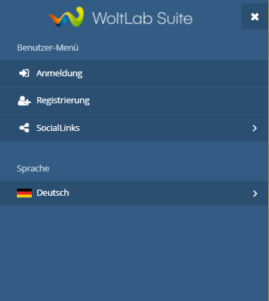Close the mobile menu with the X
Image resolution: width=269 pixels, height=301 pixels.
255,17
